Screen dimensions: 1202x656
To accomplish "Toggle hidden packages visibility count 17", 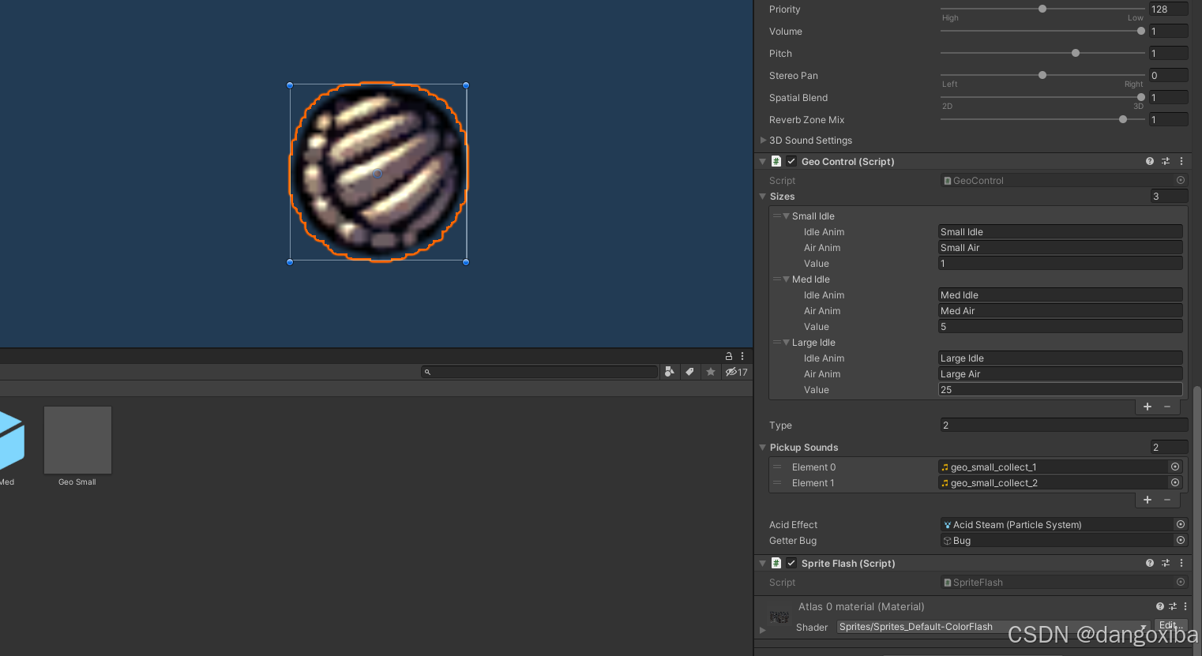I will pyautogui.click(x=736, y=372).
